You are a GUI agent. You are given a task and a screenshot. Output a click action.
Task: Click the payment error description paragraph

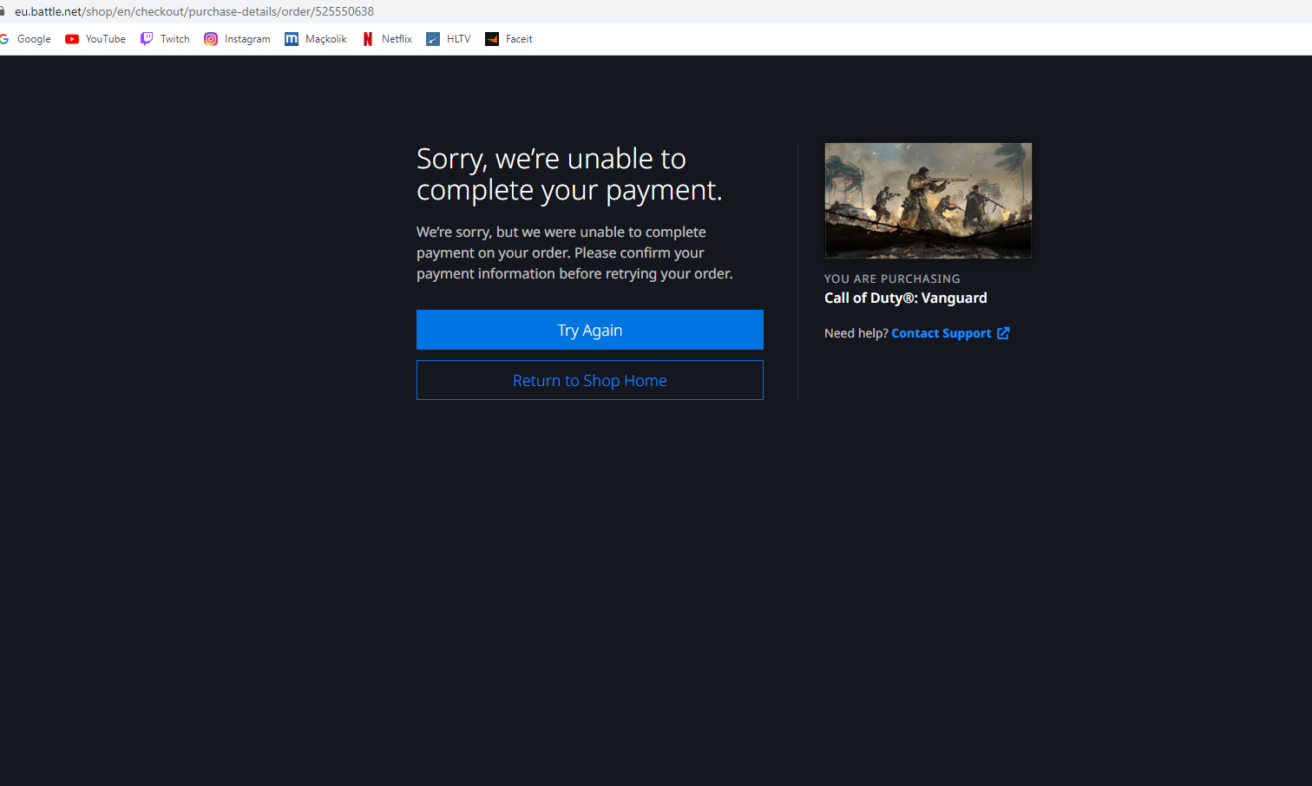tap(574, 252)
